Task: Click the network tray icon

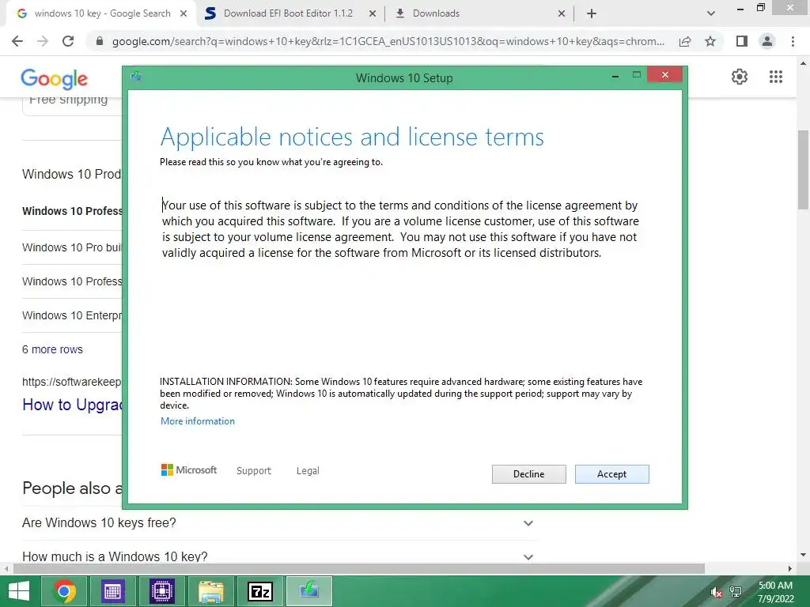Action: coord(736,592)
